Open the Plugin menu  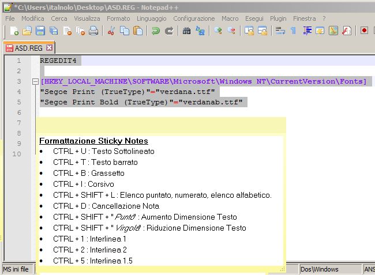pos(278,18)
